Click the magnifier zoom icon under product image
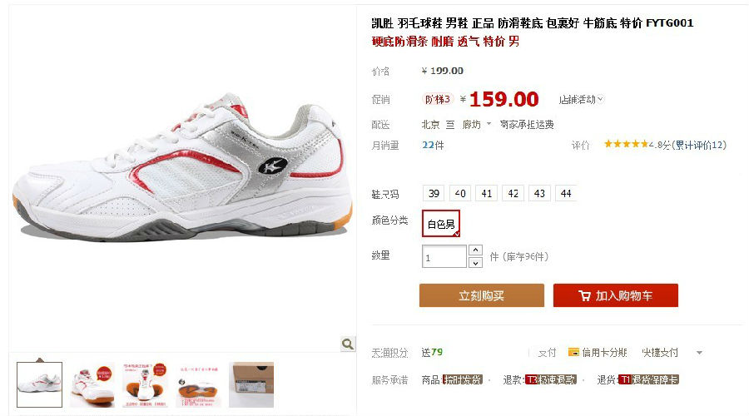 coord(348,344)
